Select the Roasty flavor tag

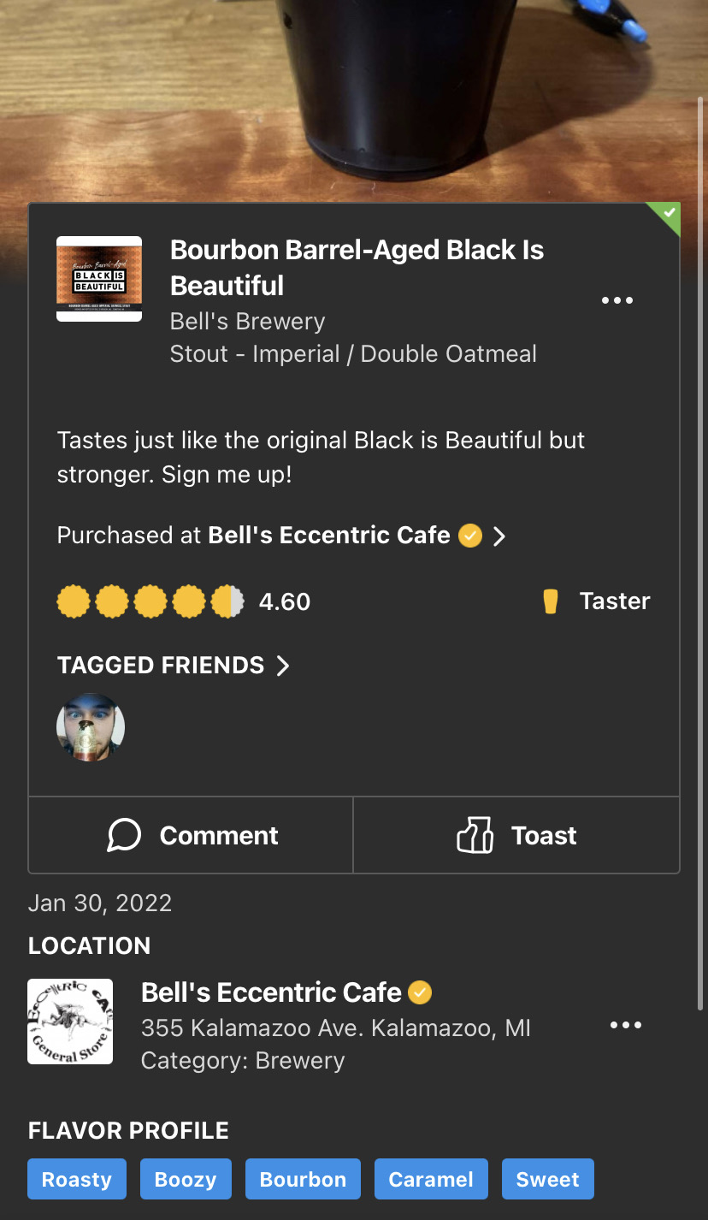coord(77,1180)
